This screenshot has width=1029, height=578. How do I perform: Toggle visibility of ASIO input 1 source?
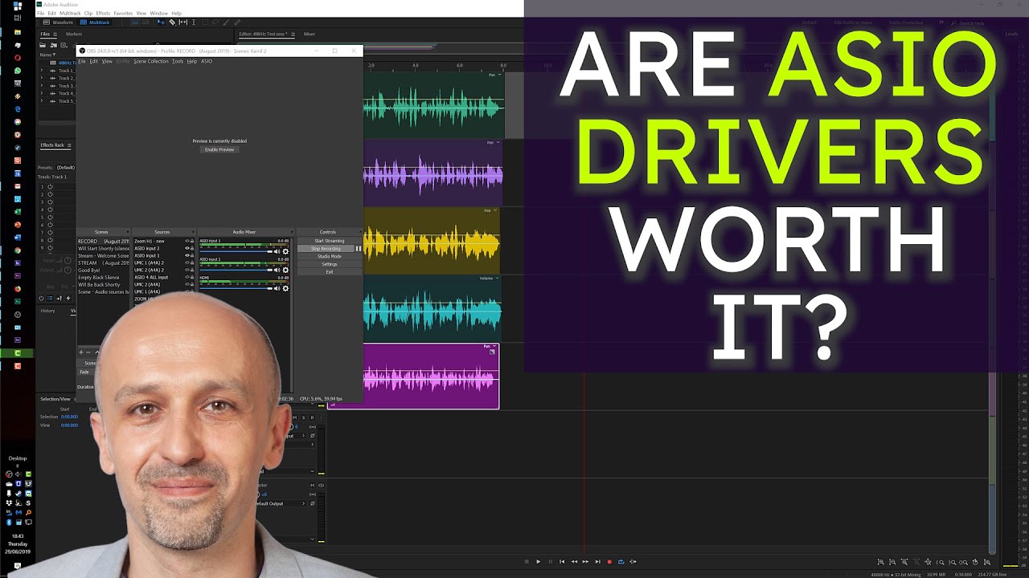(187, 255)
